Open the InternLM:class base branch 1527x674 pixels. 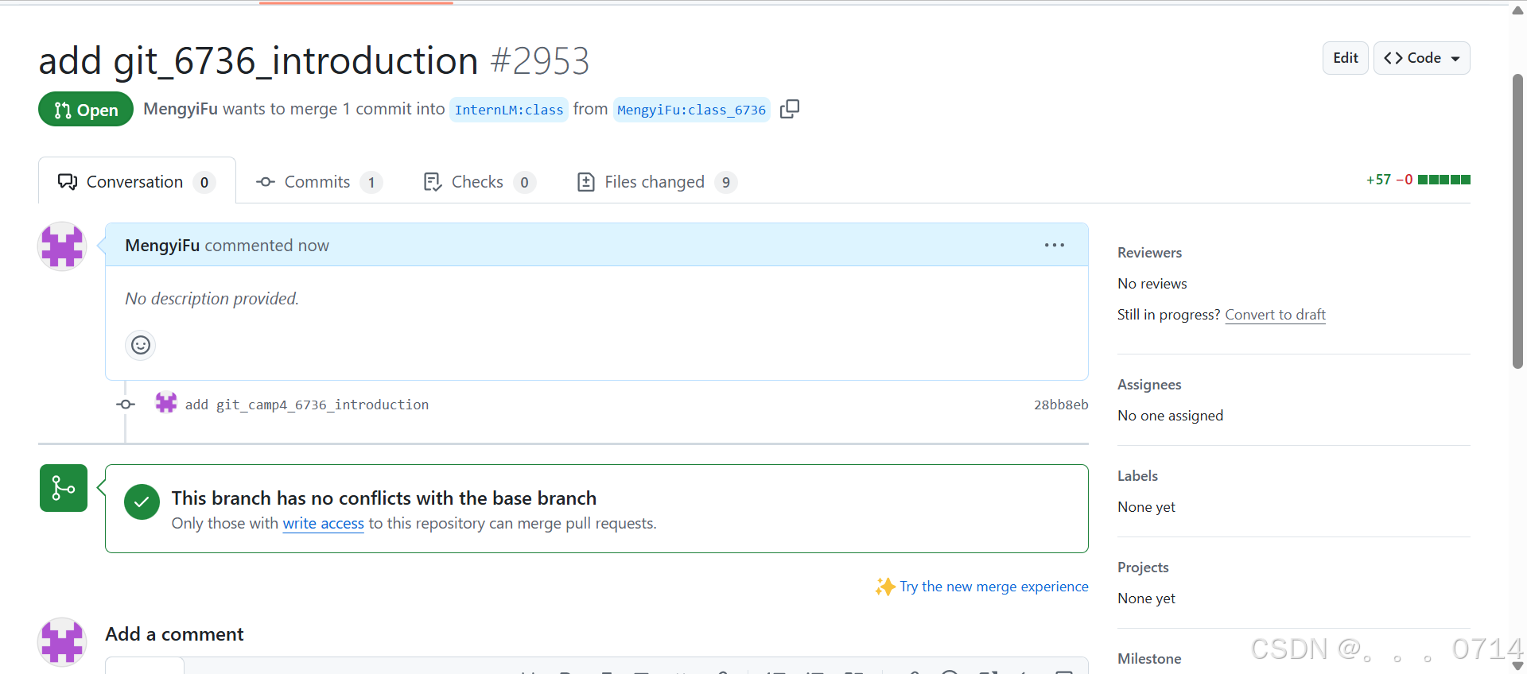click(509, 110)
